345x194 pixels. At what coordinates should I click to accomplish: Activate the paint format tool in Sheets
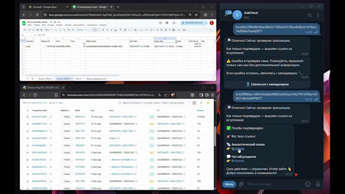42,30
